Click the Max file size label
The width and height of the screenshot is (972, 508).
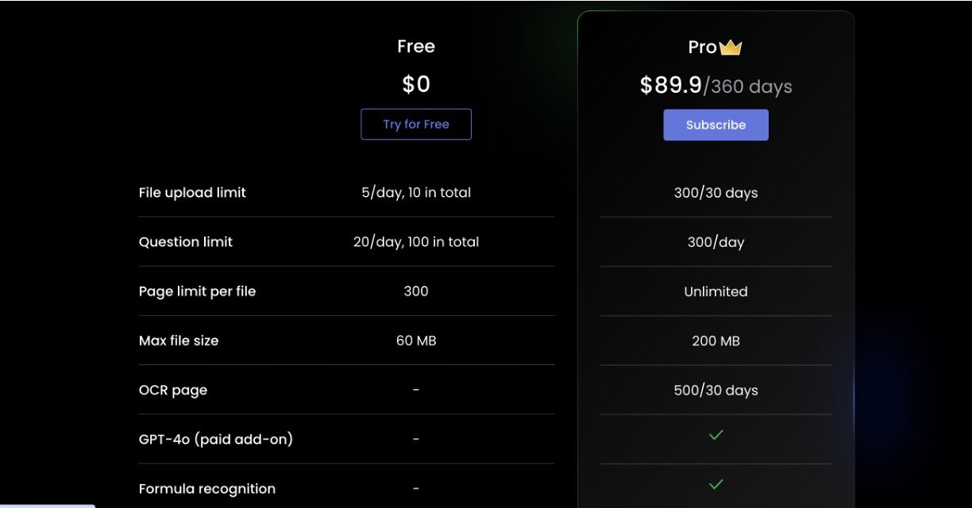click(x=178, y=341)
